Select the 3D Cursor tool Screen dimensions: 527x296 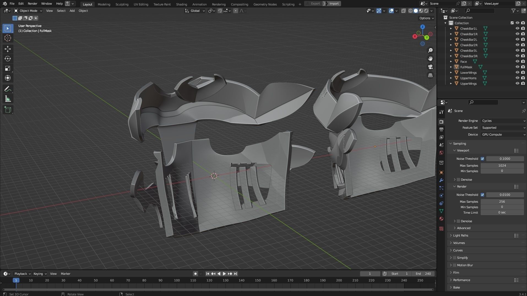coord(8,38)
